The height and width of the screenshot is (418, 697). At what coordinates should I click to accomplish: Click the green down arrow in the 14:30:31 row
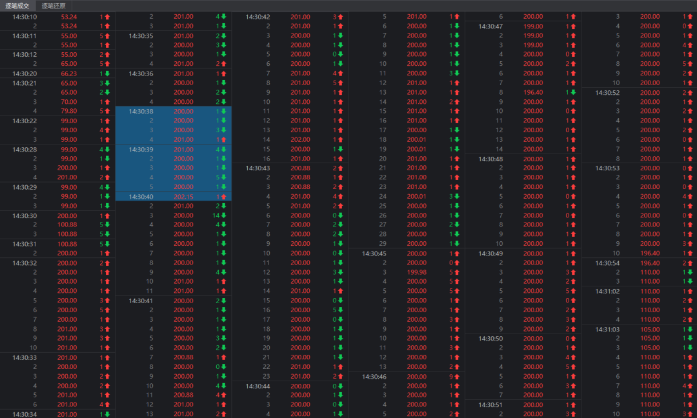pos(107,244)
